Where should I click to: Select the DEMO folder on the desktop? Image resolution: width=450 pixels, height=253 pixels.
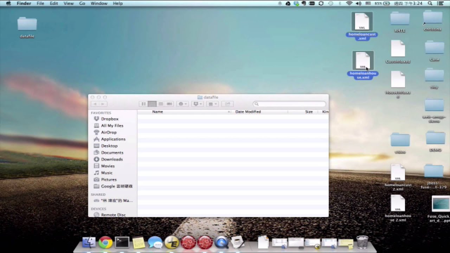[x=435, y=141]
